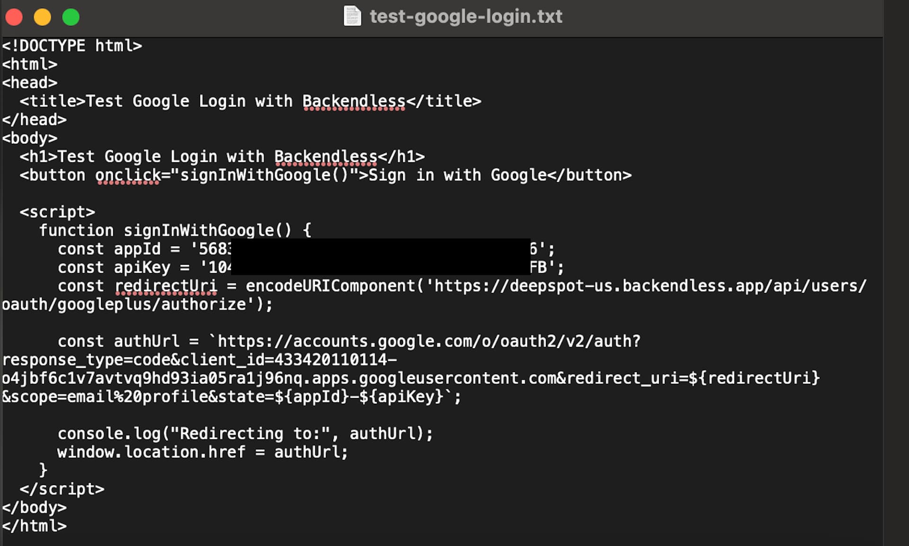Click the black redaction box over appId
This screenshot has width=909, height=546.
(380, 257)
